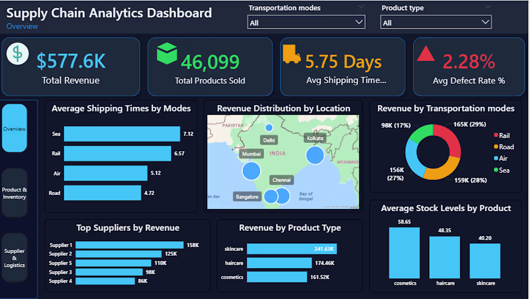530x299 pixels.
Task: Click the 58.65 cosmetics stock label
Action: point(404,222)
